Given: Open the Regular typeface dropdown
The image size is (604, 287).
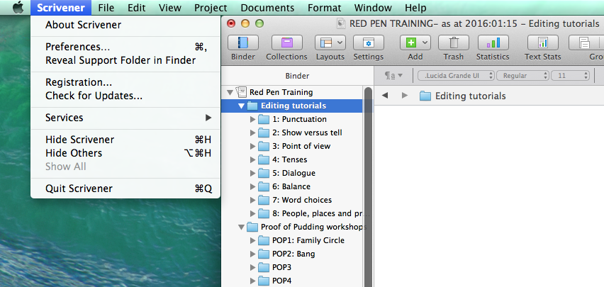Looking at the screenshot, I should [x=523, y=76].
